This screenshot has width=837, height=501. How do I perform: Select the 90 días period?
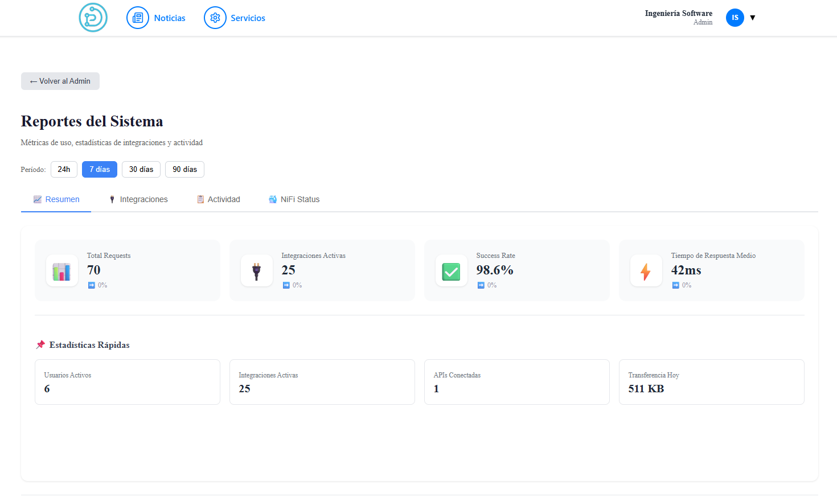click(x=184, y=169)
